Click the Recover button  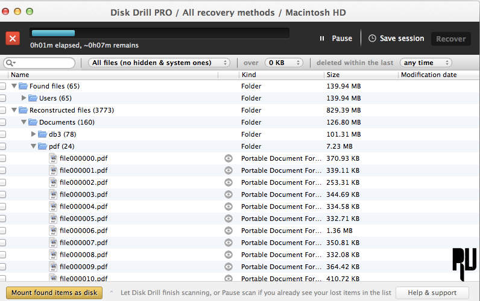[x=450, y=39]
